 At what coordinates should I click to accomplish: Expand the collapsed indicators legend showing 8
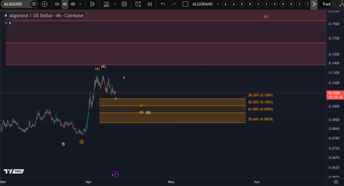pyautogui.click(x=7, y=23)
